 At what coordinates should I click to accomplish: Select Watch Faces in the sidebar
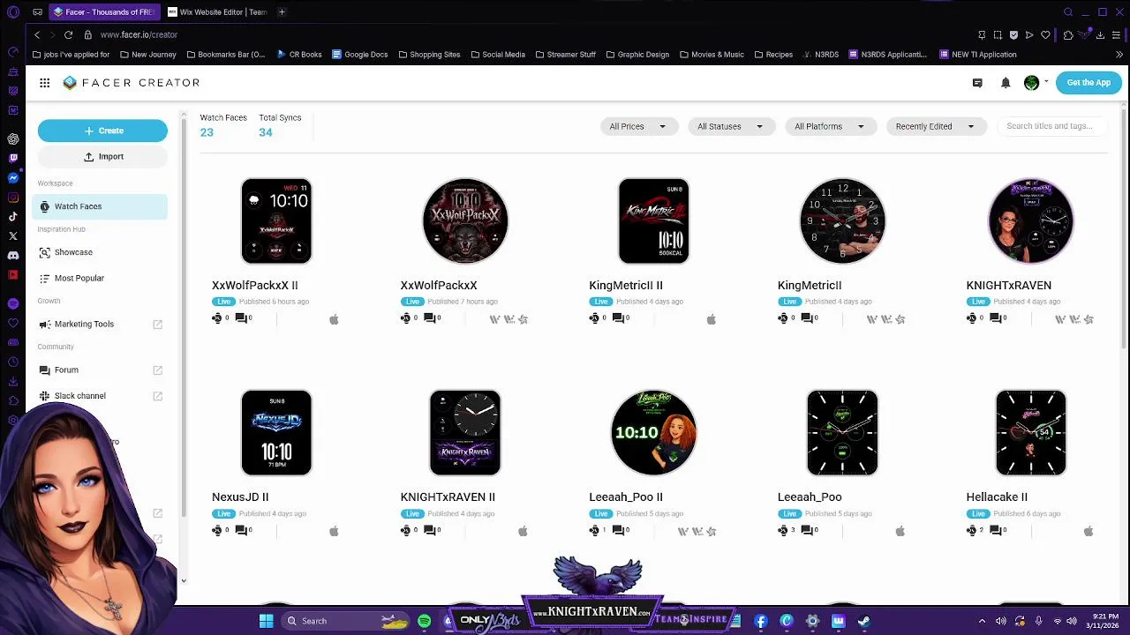(99, 206)
